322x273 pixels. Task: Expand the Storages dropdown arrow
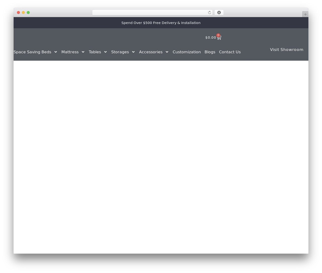(x=133, y=52)
